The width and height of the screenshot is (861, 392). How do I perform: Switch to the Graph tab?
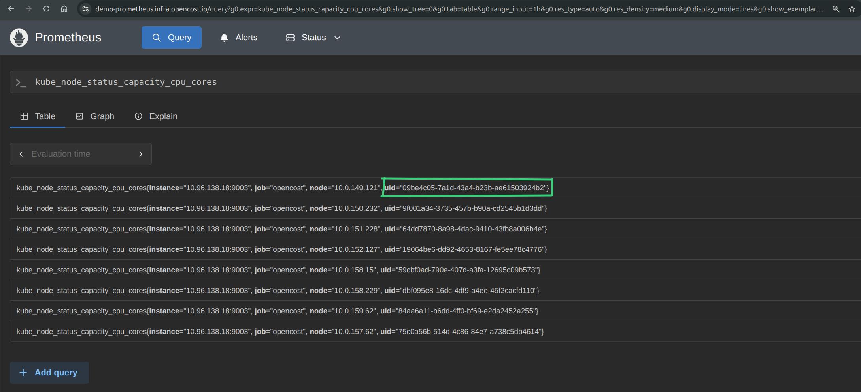click(x=102, y=116)
